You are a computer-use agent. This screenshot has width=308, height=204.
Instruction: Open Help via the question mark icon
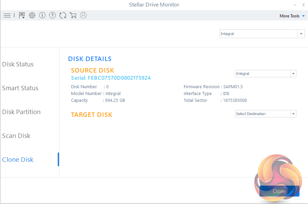pyautogui.click(x=52, y=15)
